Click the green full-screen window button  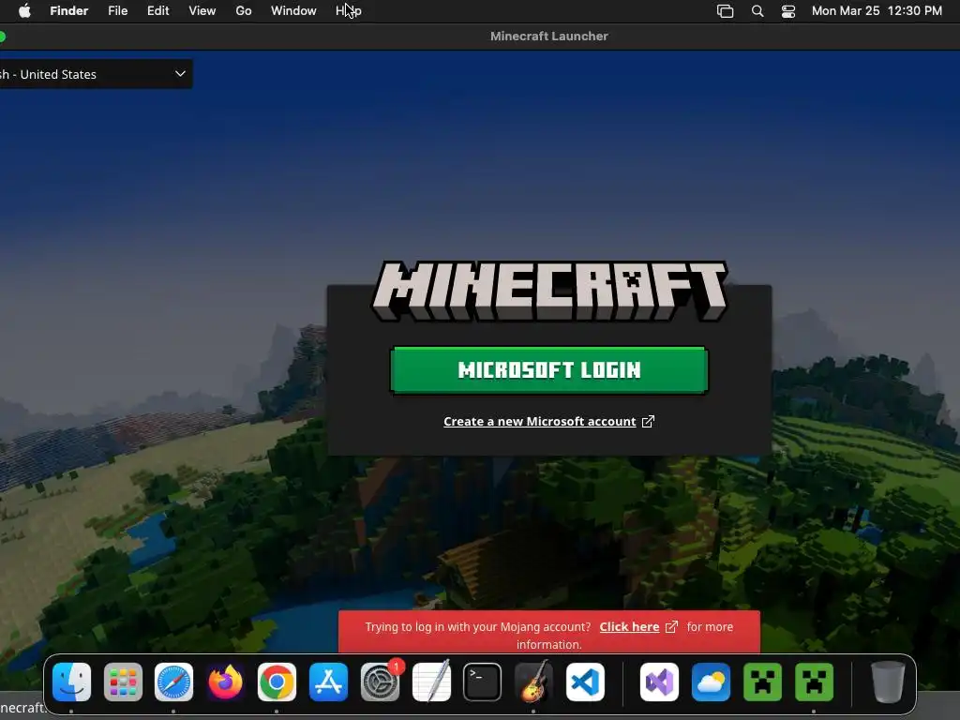(x=2, y=37)
